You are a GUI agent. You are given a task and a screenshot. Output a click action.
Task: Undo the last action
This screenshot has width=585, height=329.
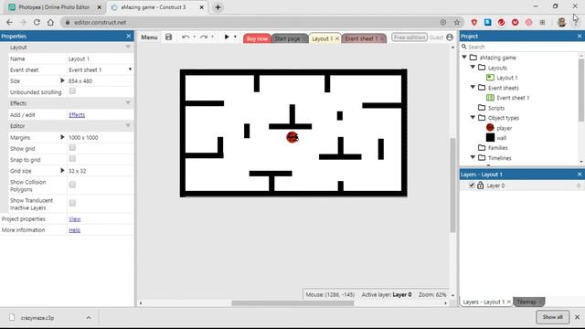click(x=186, y=37)
